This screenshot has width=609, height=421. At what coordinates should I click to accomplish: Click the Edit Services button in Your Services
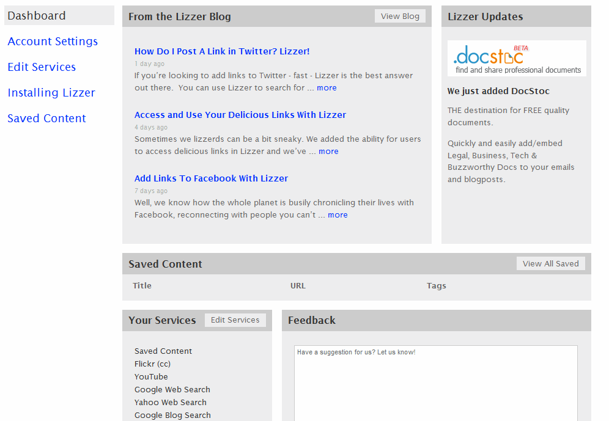(x=235, y=320)
